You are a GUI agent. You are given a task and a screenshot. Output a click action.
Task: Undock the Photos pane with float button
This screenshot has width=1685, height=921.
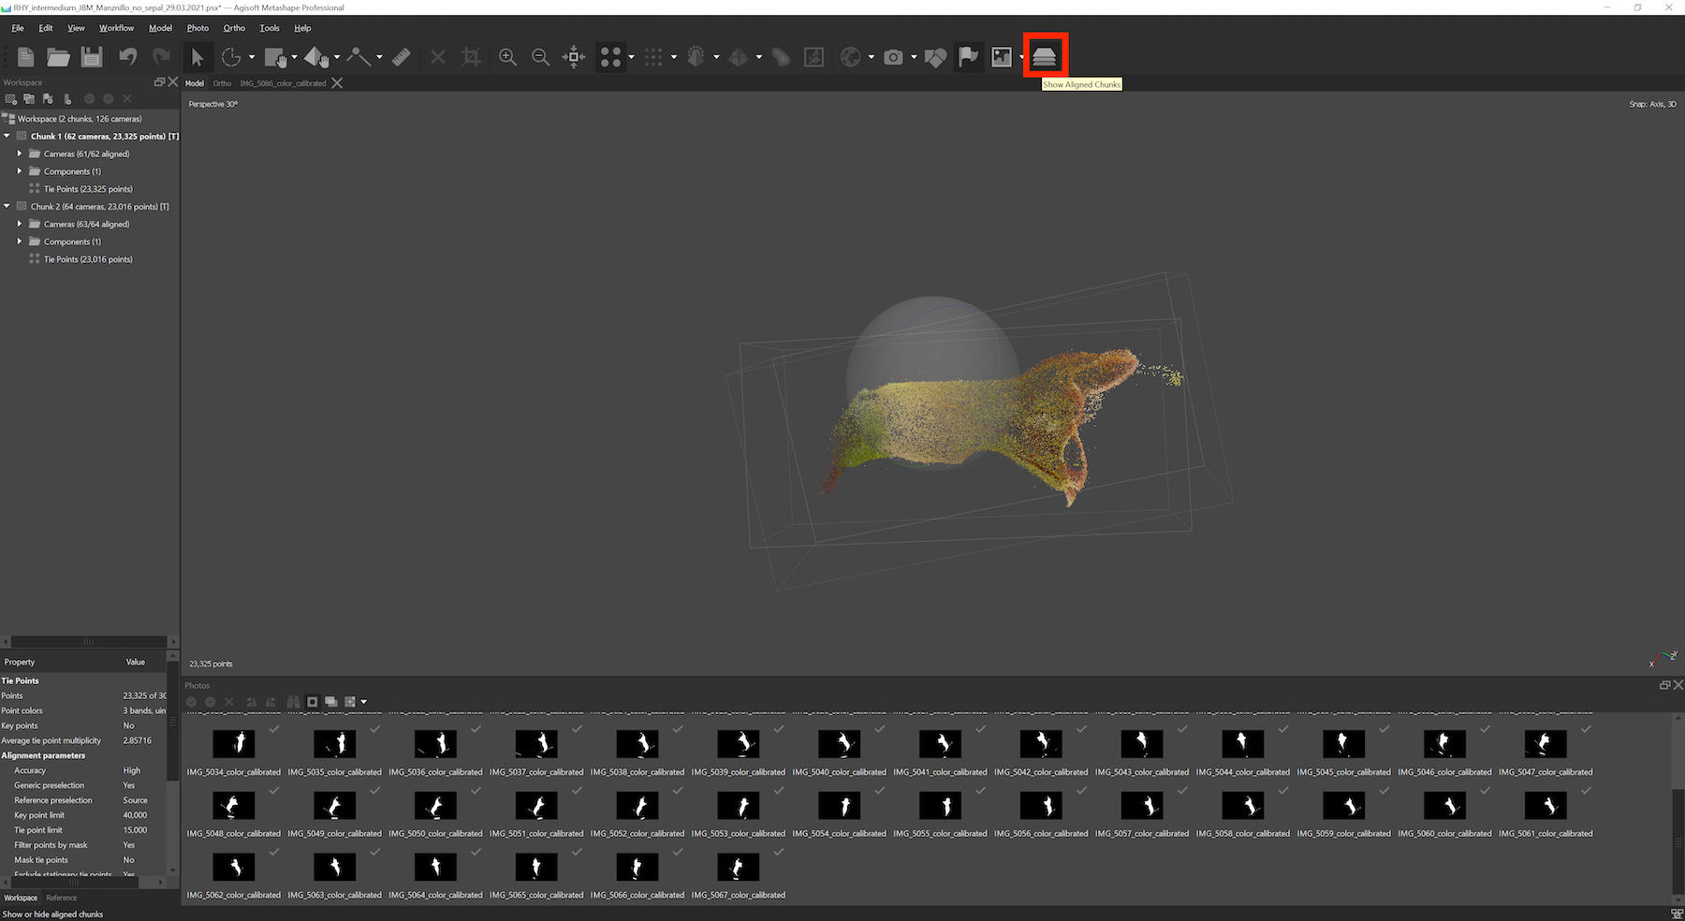click(1664, 685)
